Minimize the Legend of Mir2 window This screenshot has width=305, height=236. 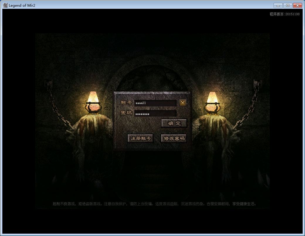point(278,6)
